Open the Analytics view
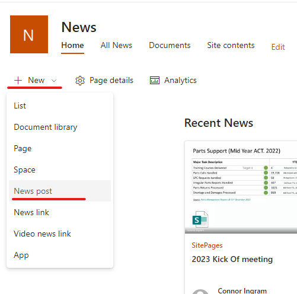 (x=180, y=81)
